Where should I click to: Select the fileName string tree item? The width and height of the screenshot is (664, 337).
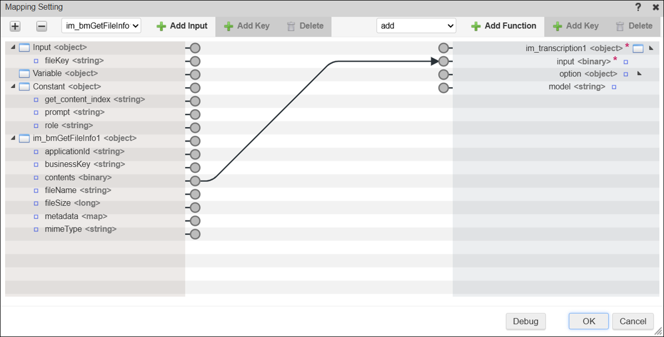coord(78,190)
